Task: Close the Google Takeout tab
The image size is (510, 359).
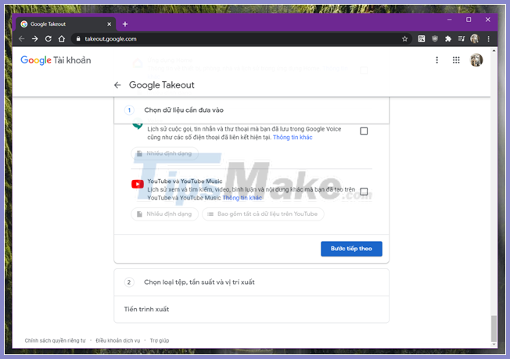Action: [x=110, y=24]
